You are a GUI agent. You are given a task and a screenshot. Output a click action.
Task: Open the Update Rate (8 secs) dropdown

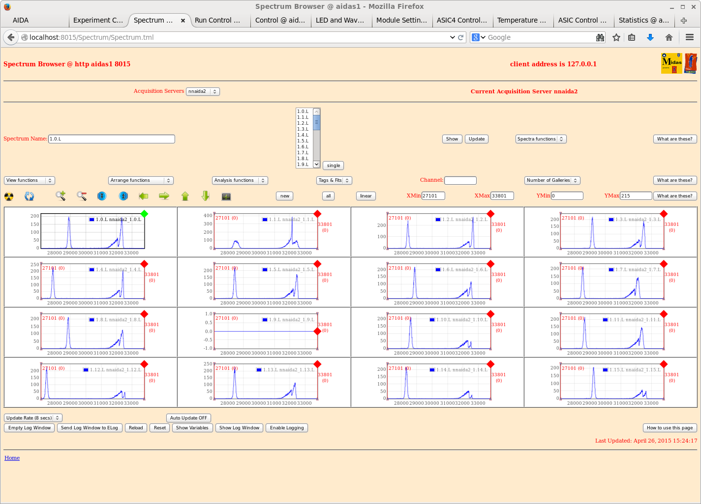pyautogui.click(x=33, y=418)
